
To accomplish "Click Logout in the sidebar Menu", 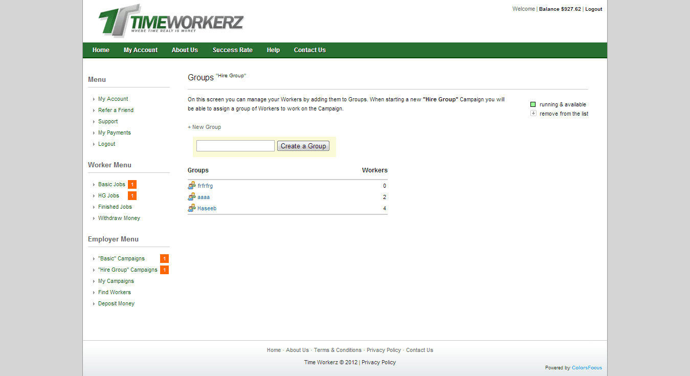I will click(x=107, y=144).
